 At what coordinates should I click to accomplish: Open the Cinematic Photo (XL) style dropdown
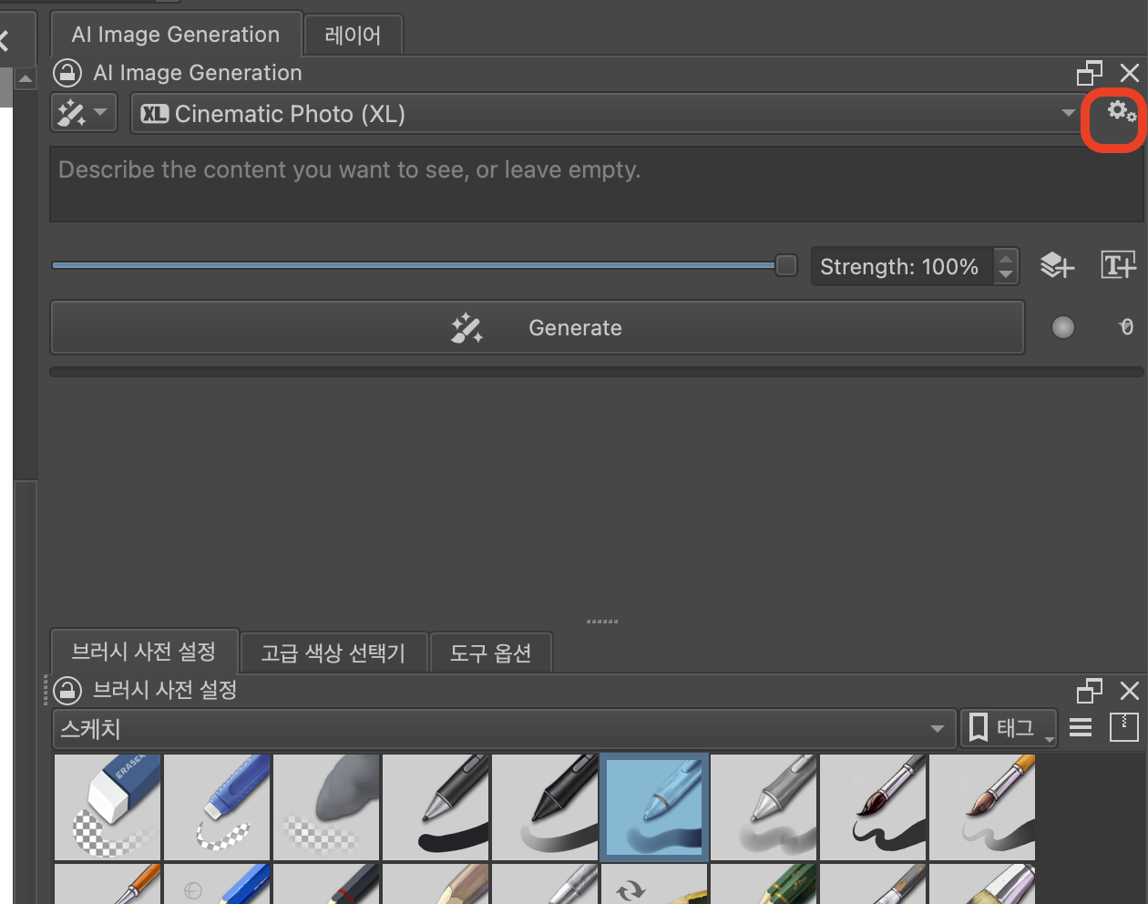click(607, 114)
